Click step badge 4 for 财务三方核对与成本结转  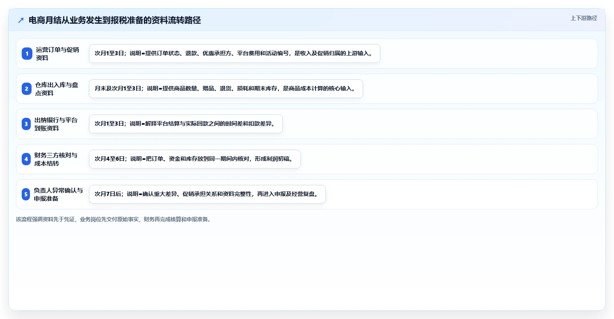click(27, 159)
